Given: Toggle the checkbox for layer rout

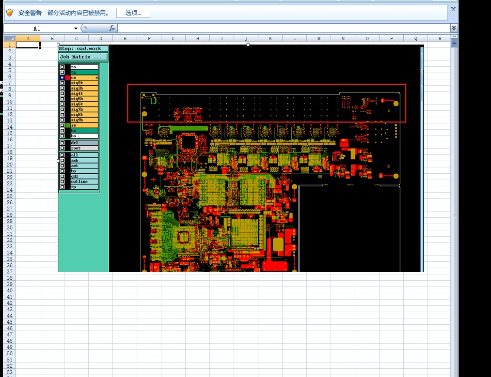Looking at the screenshot, I should click(63, 148).
